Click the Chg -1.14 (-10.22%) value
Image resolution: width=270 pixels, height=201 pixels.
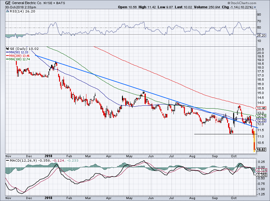pyautogui.click(x=238, y=7)
